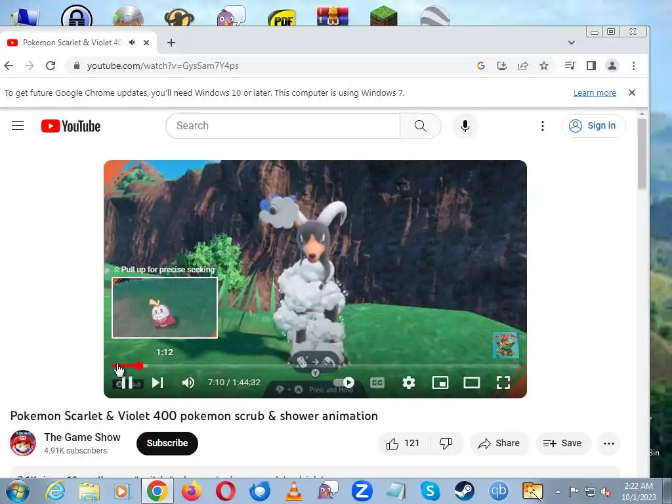Share this video
The width and height of the screenshot is (672, 504).
(x=499, y=443)
